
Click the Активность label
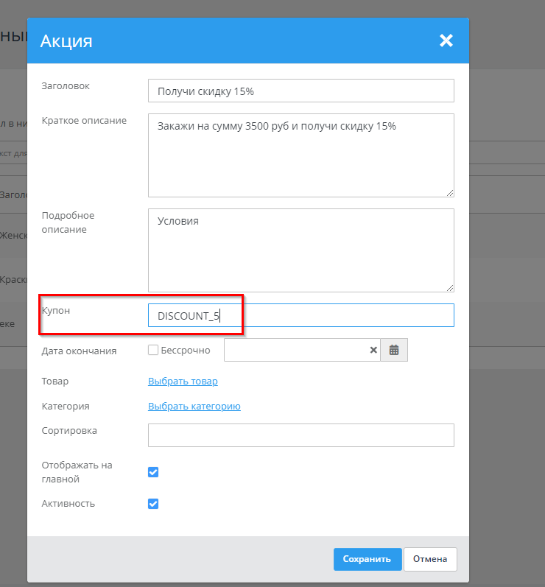pyautogui.click(x=68, y=504)
